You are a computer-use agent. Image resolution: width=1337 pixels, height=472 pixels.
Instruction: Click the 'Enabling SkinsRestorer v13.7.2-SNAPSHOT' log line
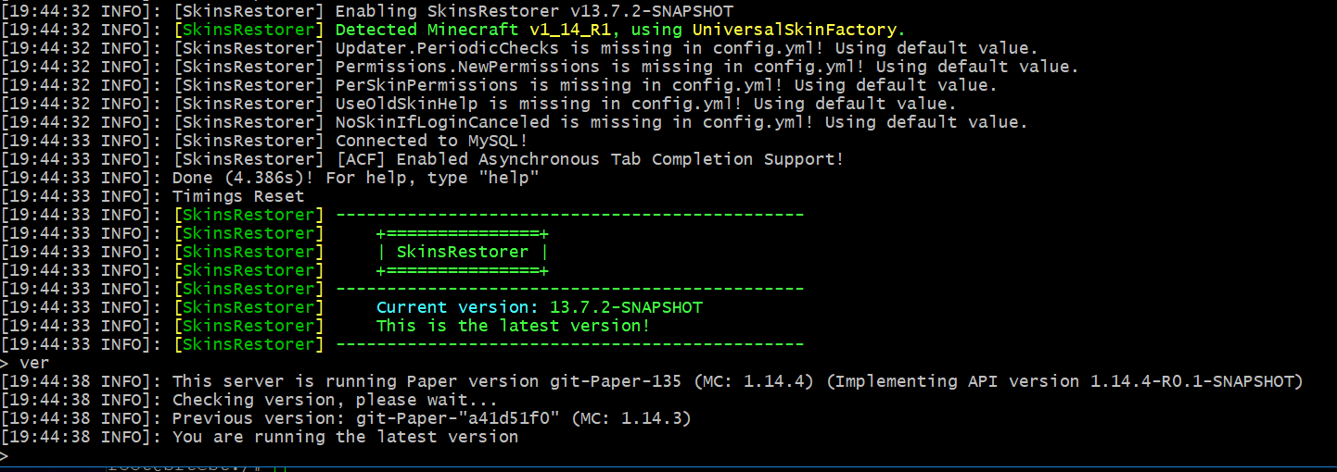click(x=367, y=11)
